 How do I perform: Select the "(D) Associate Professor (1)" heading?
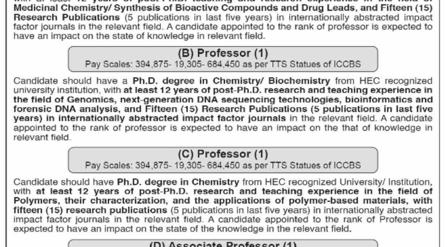click(222, 244)
